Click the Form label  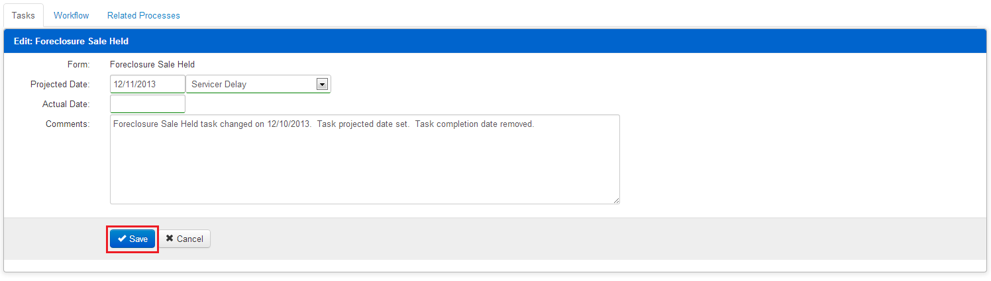[x=79, y=65]
